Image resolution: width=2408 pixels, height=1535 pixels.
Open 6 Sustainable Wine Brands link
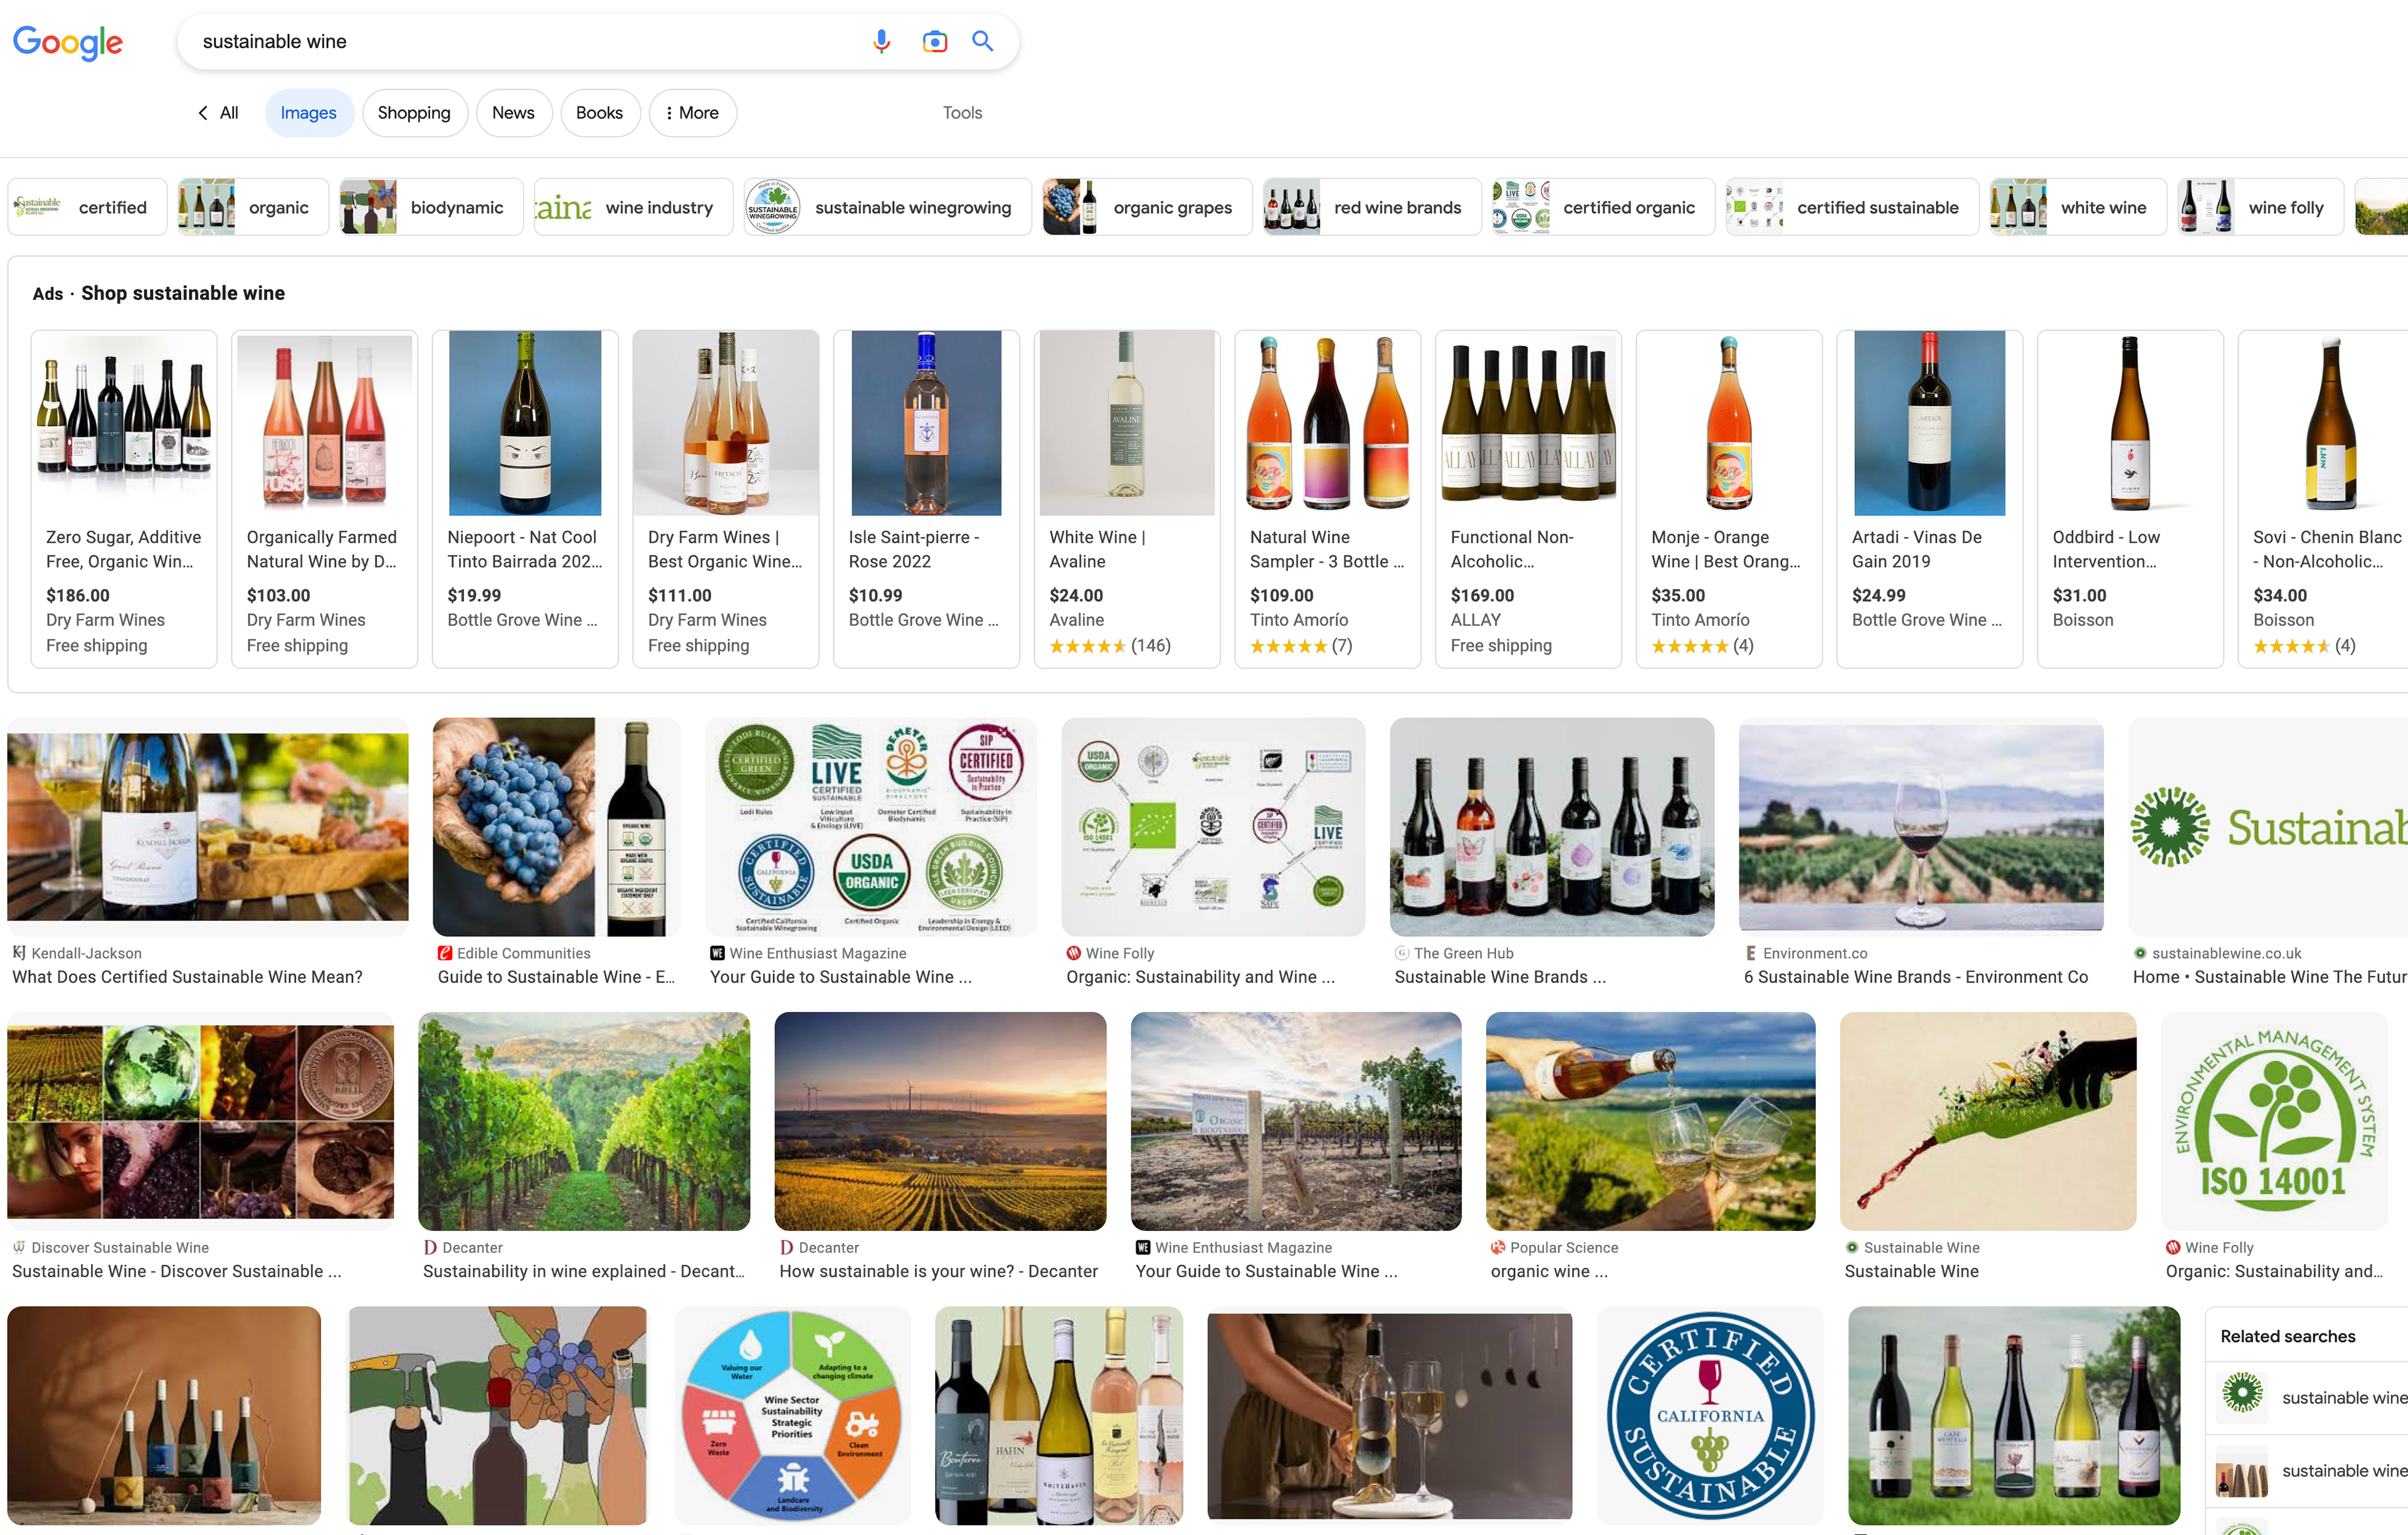click(x=1915, y=977)
